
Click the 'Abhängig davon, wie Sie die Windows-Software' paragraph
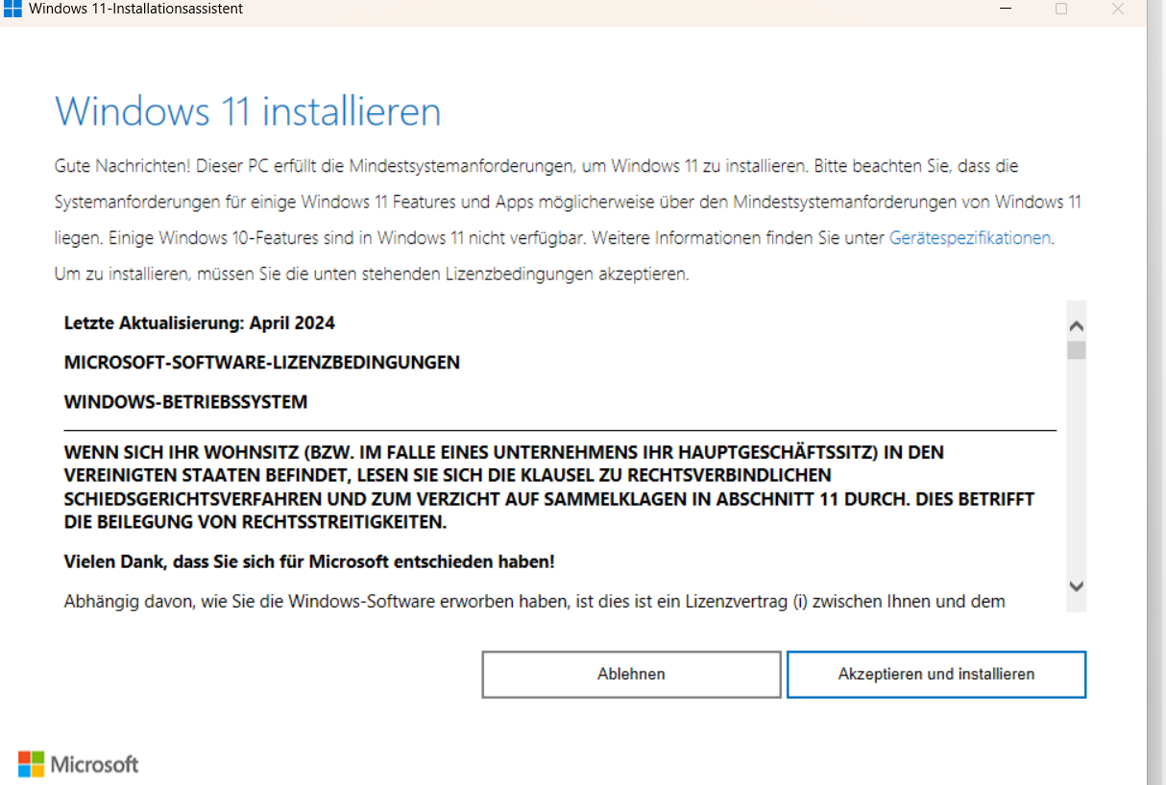[535, 602]
